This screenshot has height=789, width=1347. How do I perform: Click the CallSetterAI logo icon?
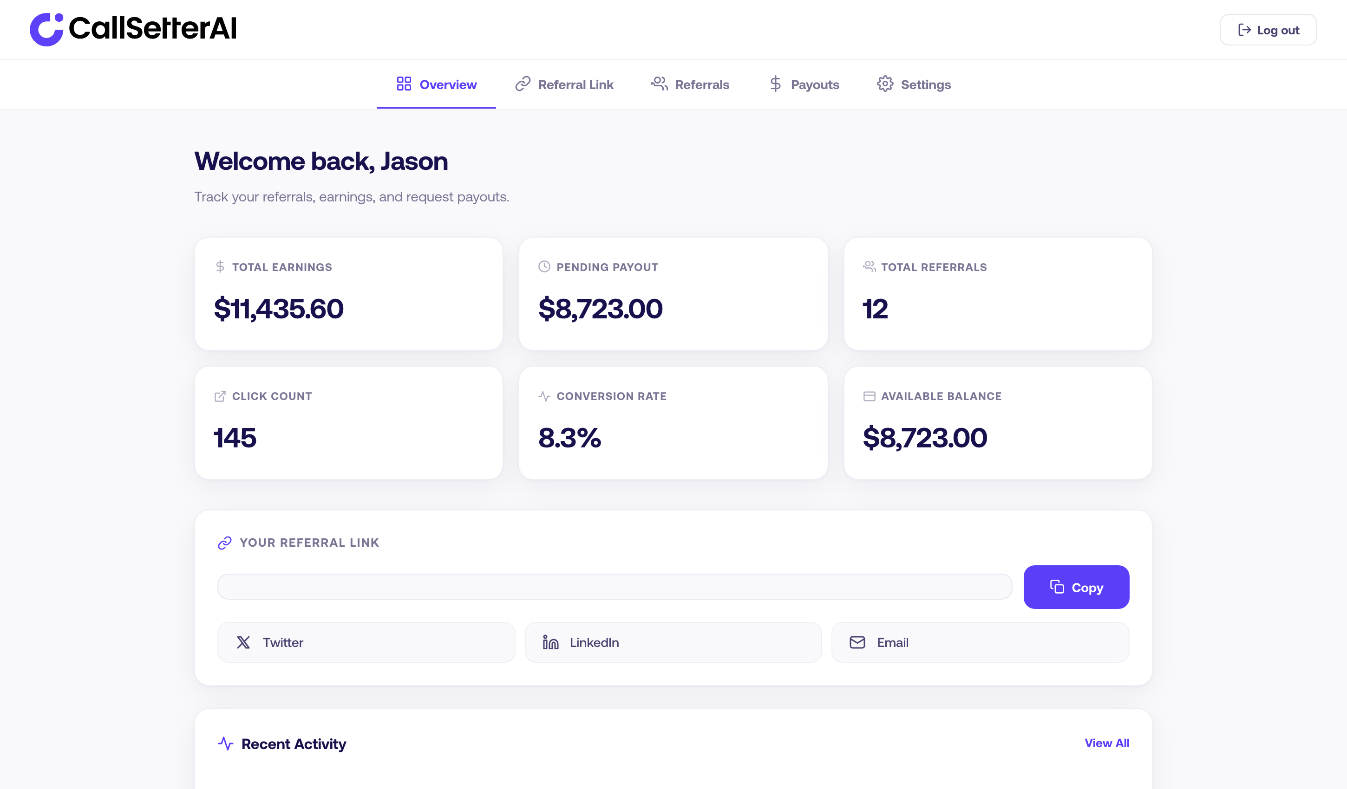[47, 29]
